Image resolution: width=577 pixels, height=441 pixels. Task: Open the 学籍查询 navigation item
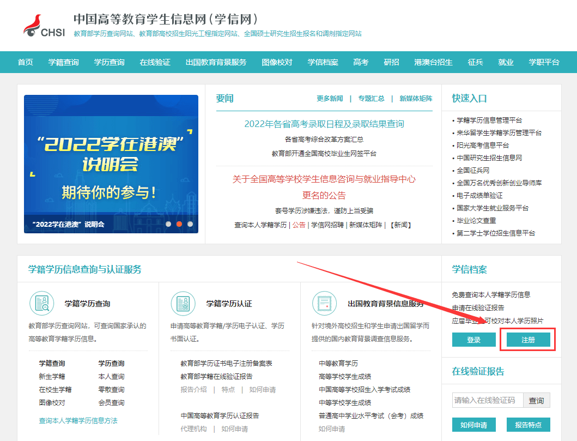coord(64,62)
